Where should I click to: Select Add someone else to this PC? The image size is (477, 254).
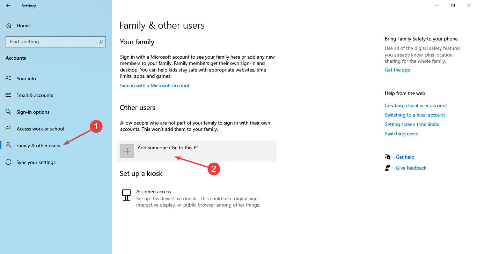168,148
